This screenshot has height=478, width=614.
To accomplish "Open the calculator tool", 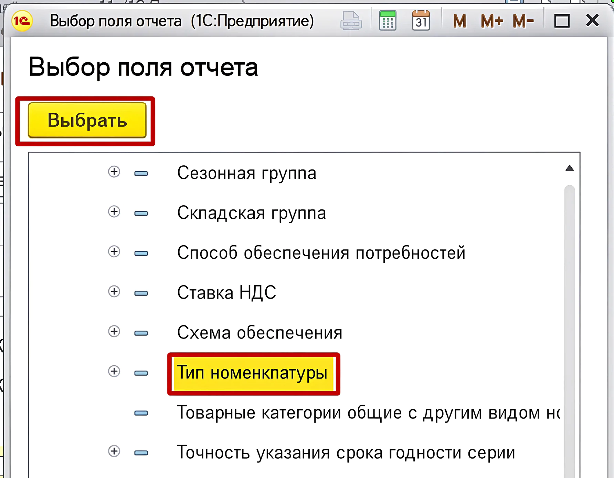I will (388, 21).
